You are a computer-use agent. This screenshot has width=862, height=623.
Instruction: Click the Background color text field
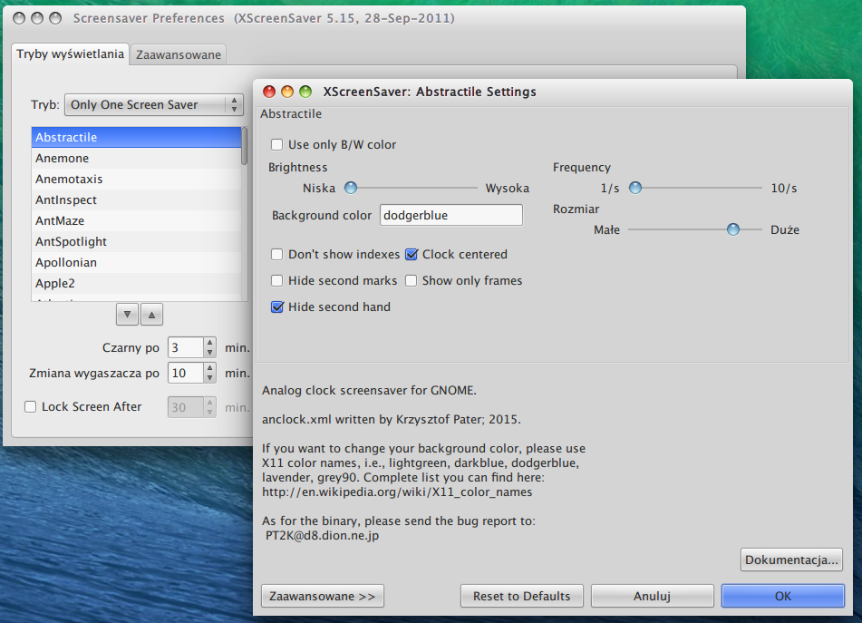click(x=451, y=215)
